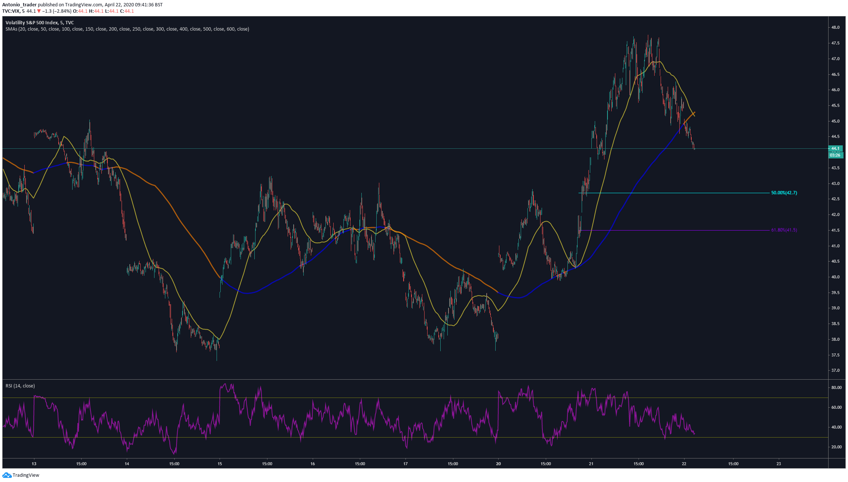Click the date label 23 on time axis
848x482 pixels.
pyautogui.click(x=779, y=464)
